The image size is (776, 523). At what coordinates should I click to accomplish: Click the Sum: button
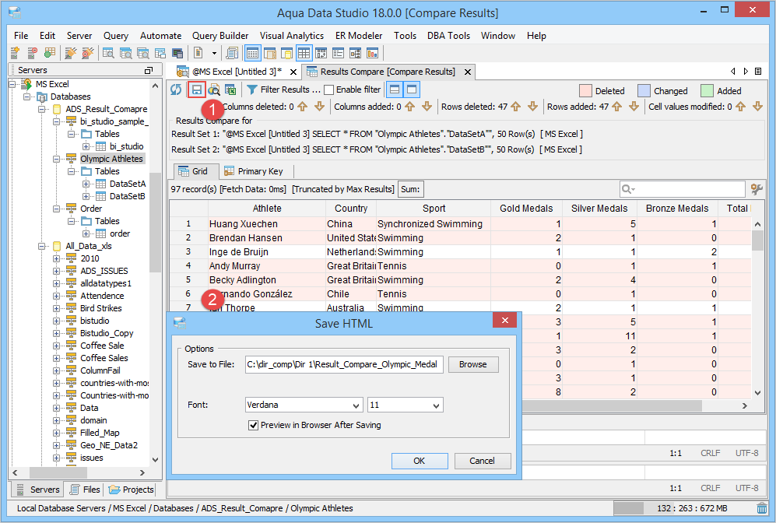tap(410, 189)
